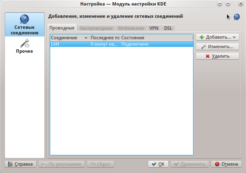Open the DSL tab

(x=168, y=28)
